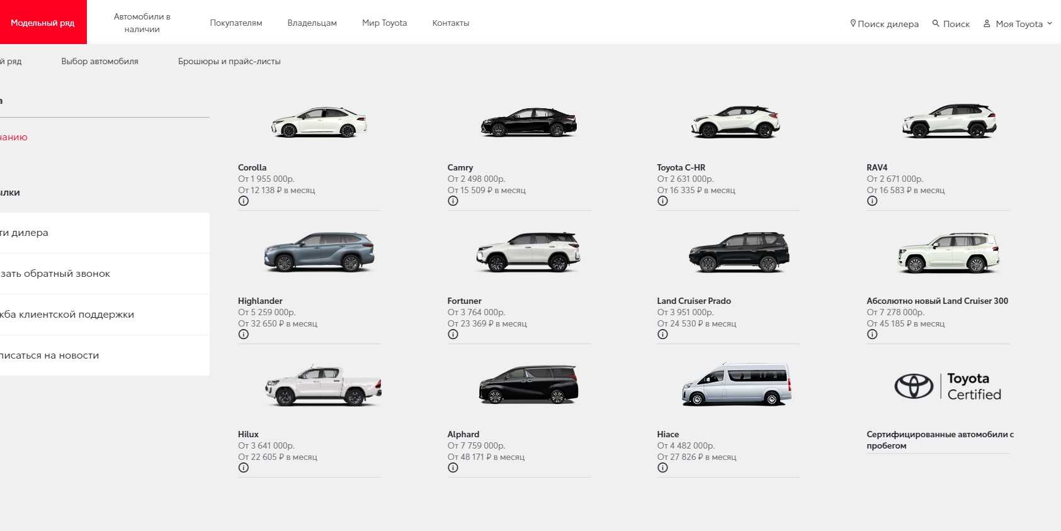This screenshot has width=1061, height=531.
Task: Click the Поиск дилера link
Action: [888, 24]
